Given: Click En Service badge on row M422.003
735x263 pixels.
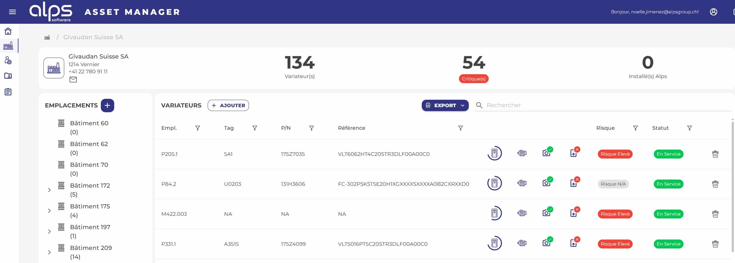Looking at the screenshot, I should 668,214.
